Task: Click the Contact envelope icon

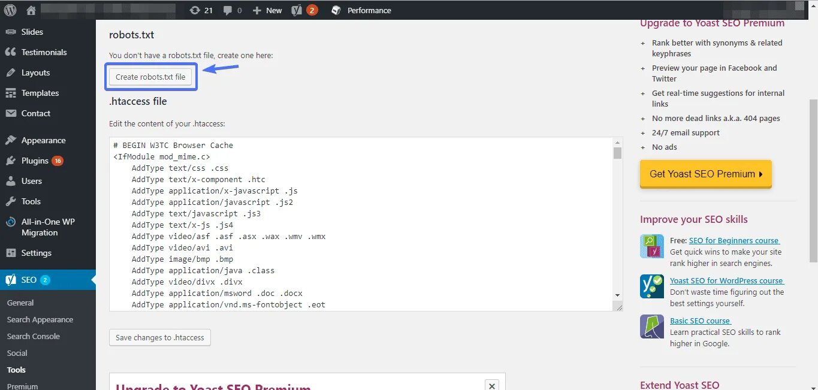Action: click(x=10, y=113)
